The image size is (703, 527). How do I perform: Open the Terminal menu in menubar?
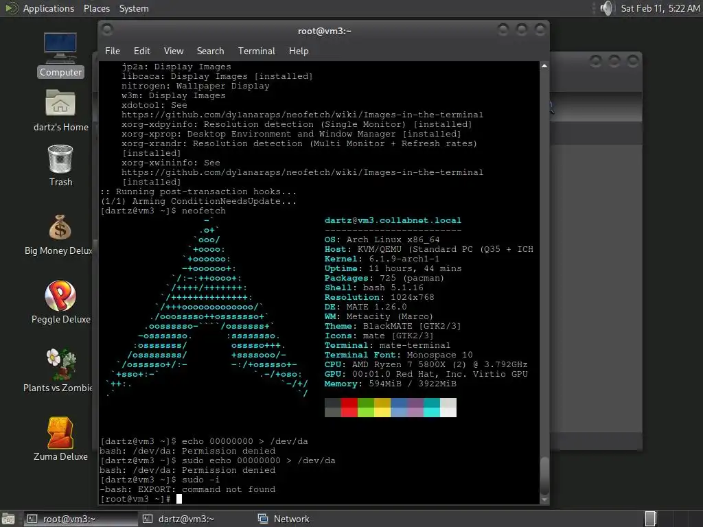coord(257,51)
